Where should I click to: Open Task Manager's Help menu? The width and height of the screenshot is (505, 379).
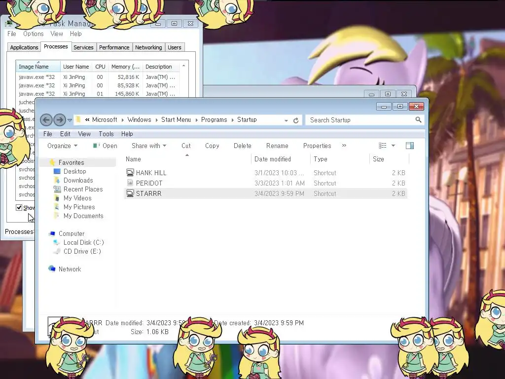pos(75,34)
